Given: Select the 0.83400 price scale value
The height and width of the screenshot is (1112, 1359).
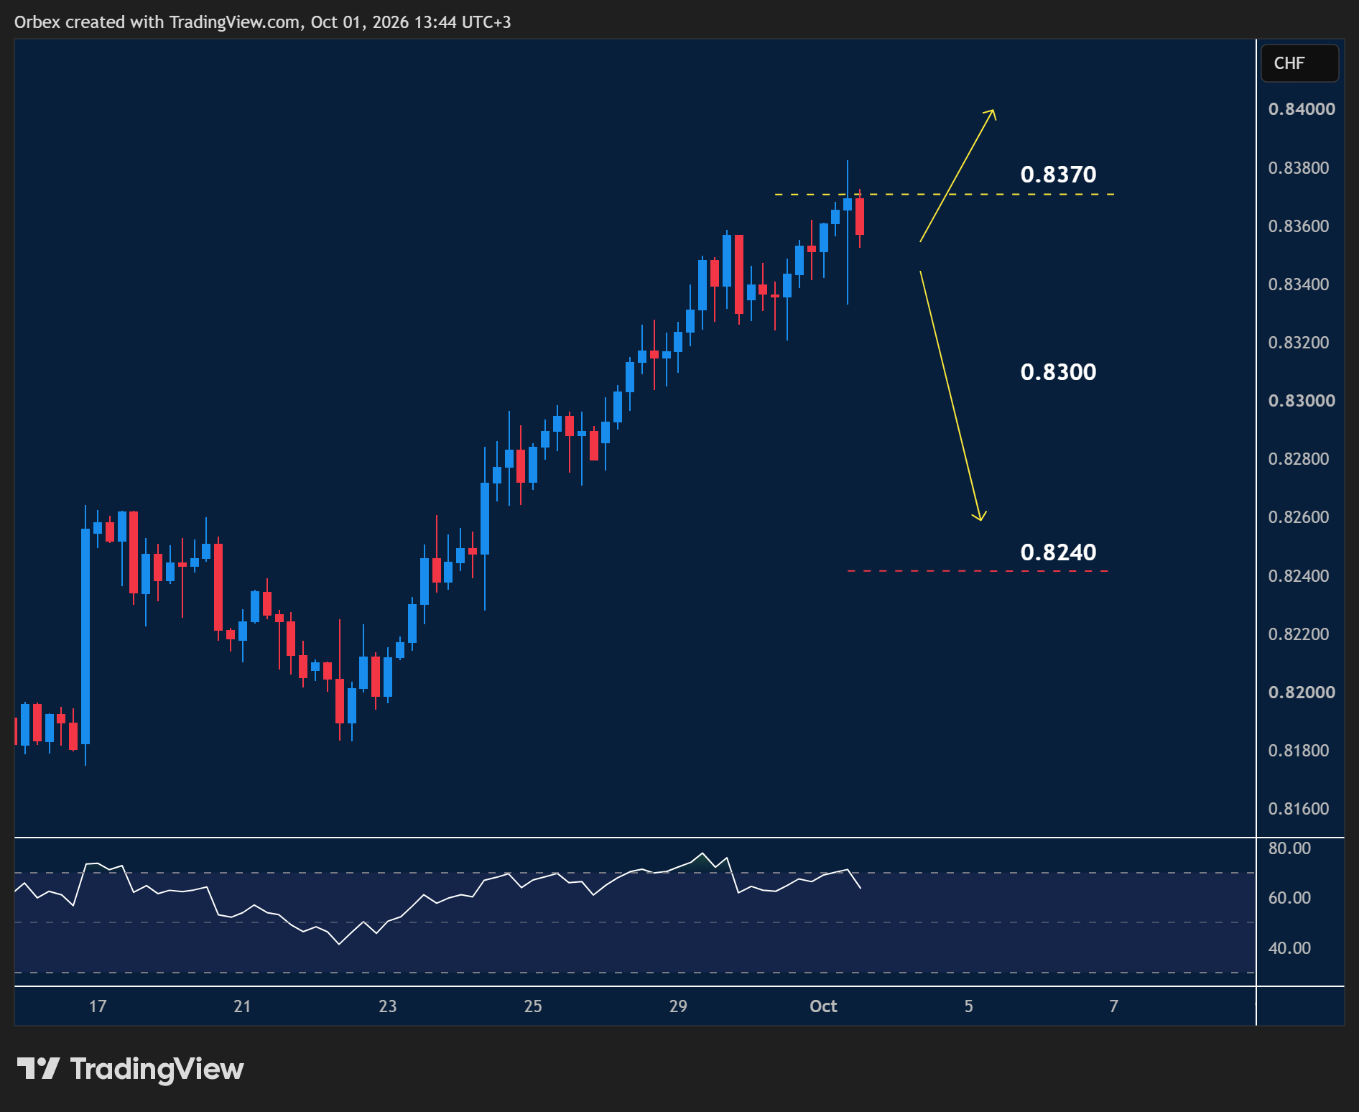Looking at the screenshot, I should pyautogui.click(x=1299, y=284).
